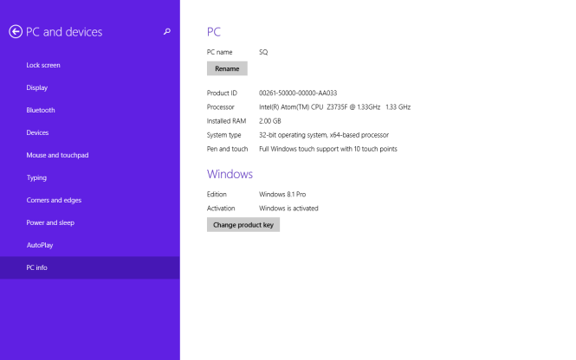Click Windows is activated text
Screen dimensions: 576x360
click(x=288, y=208)
